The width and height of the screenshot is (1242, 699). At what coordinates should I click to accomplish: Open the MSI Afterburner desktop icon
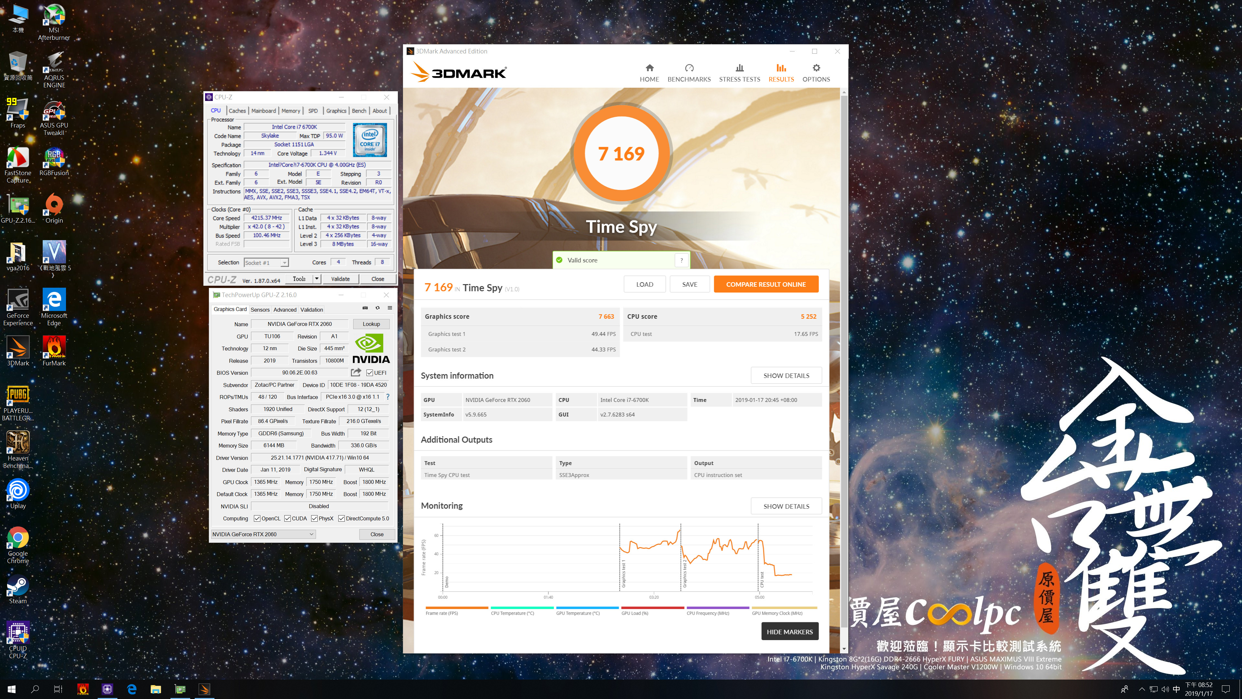[54, 22]
